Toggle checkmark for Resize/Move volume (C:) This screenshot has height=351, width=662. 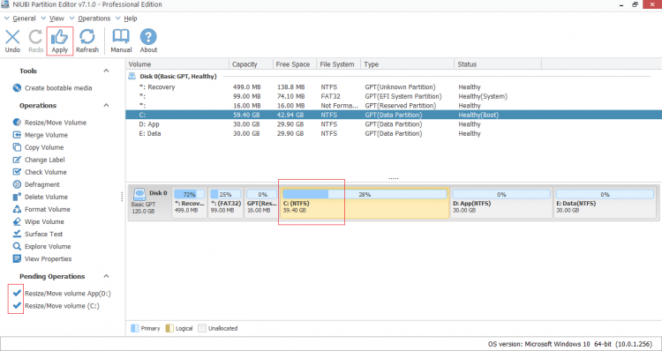[x=17, y=305]
